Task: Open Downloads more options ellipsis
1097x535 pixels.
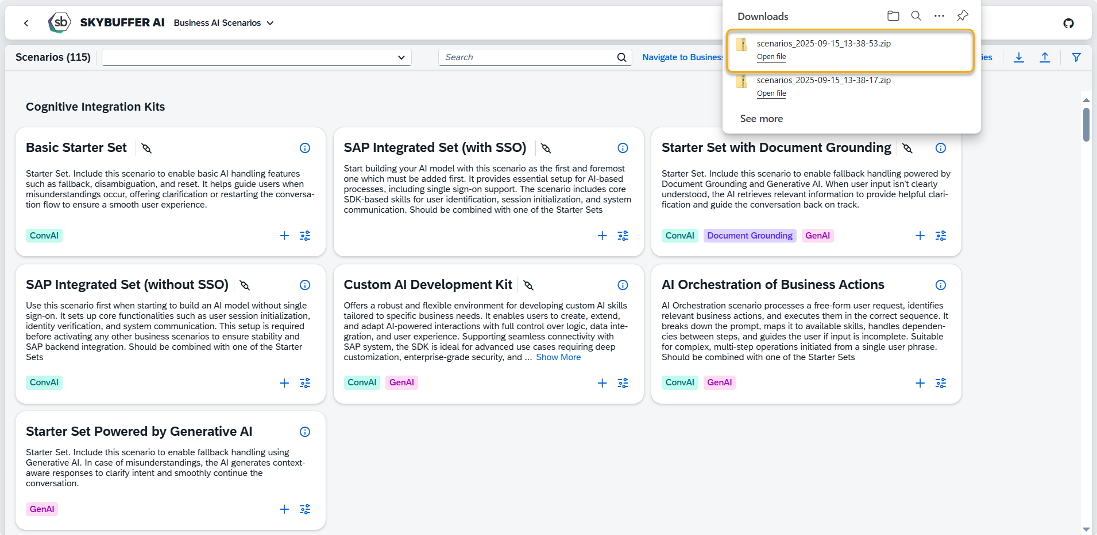Action: click(939, 16)
